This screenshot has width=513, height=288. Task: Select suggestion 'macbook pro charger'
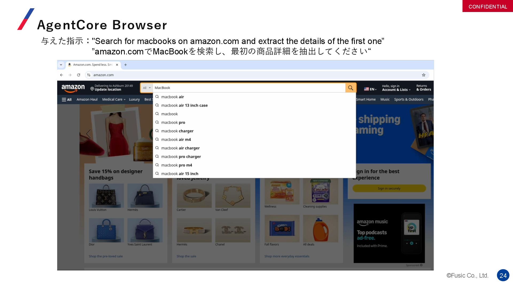click(254, 157)
